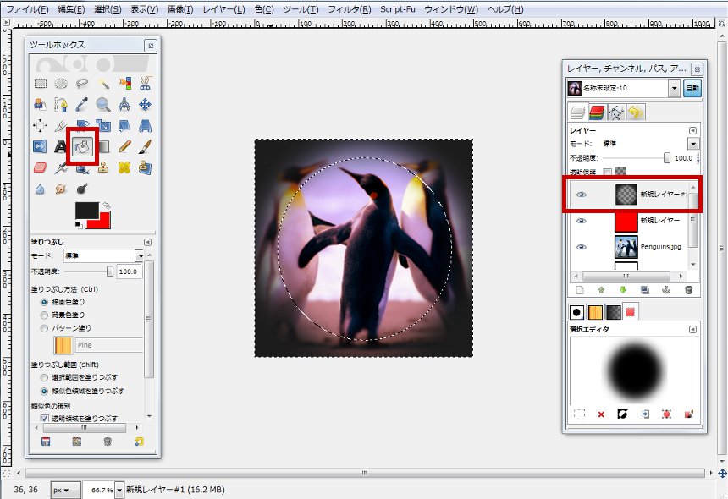Select the Clone stamp tool
Screen dimensions: 728x499
click(102, 167)
